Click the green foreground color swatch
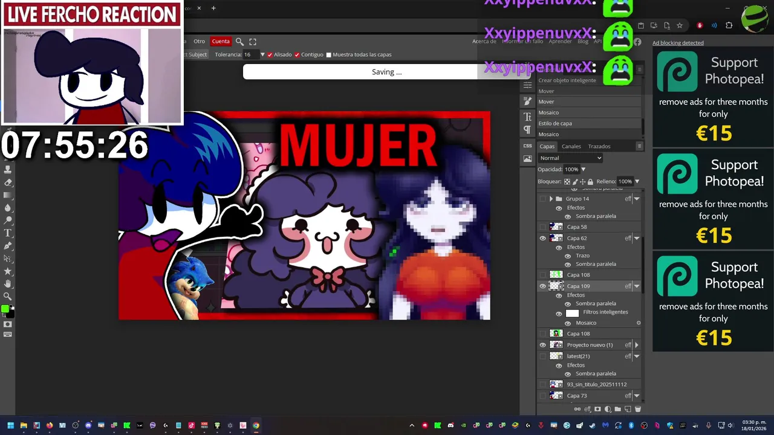 point(5,309)
